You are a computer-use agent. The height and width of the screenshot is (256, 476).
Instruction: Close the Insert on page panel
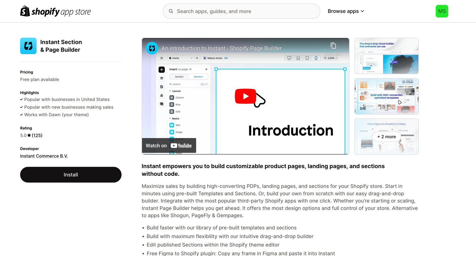(206, 69)
